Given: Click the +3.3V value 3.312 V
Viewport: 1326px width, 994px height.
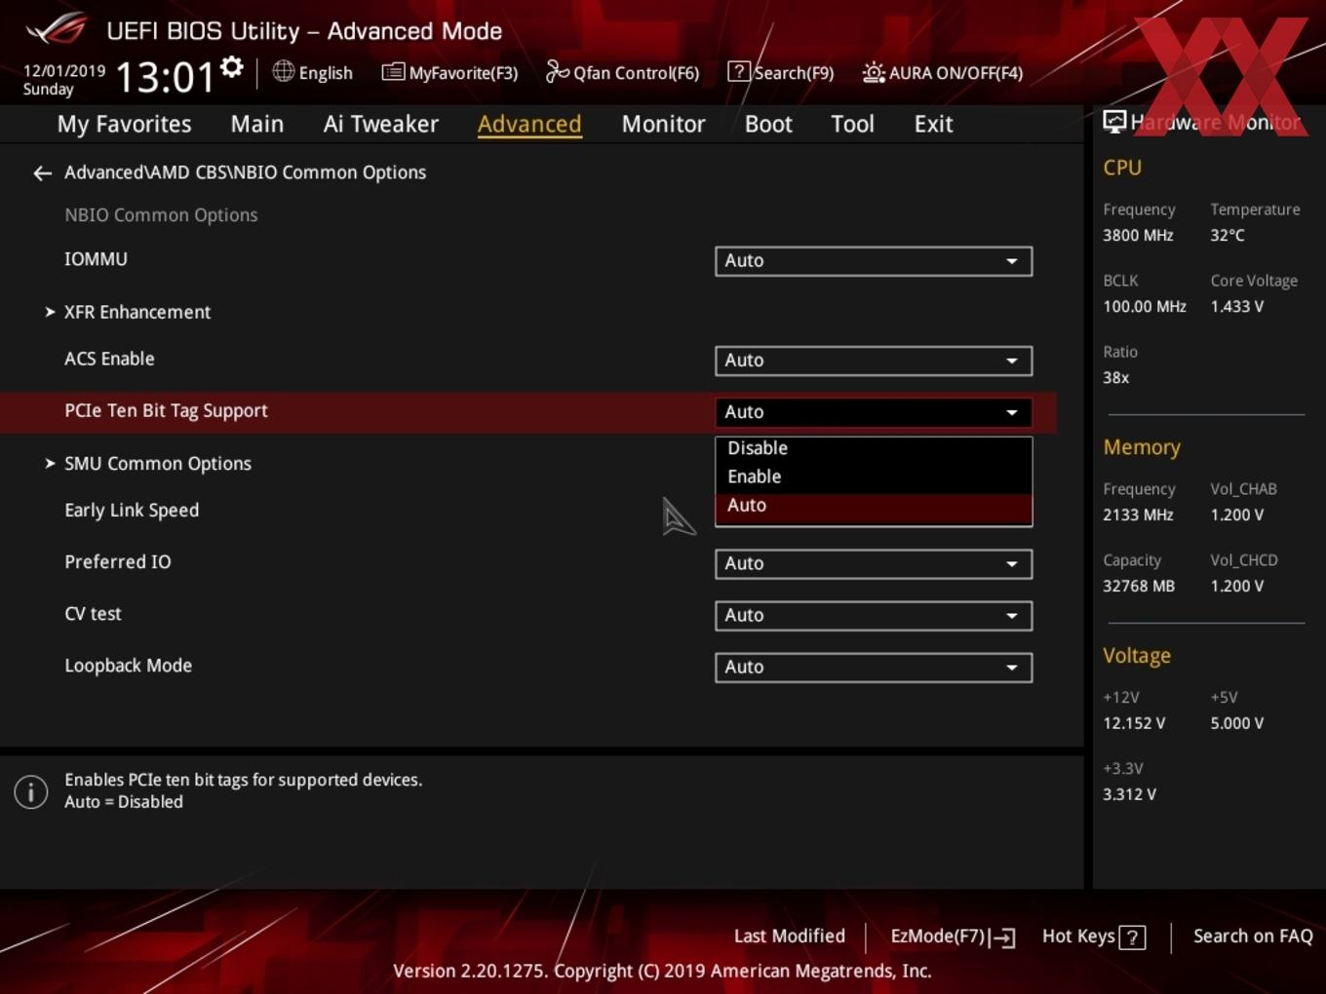Looking at the screenshot, I should click(x=1129, y=795).
